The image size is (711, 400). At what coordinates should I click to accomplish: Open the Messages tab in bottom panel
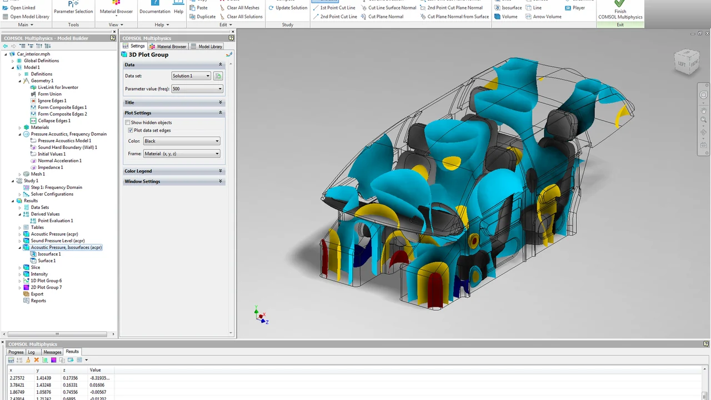(52, 352)
